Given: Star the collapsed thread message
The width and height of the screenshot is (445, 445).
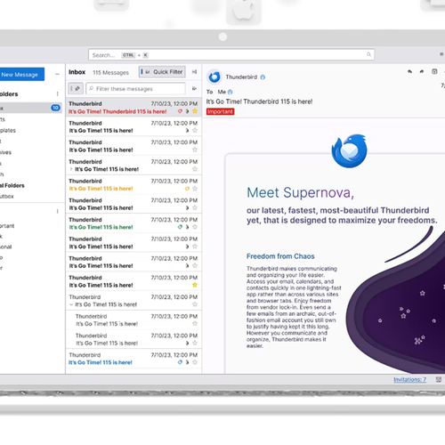Looking at the screenshot, I should (x=195, y=169).
